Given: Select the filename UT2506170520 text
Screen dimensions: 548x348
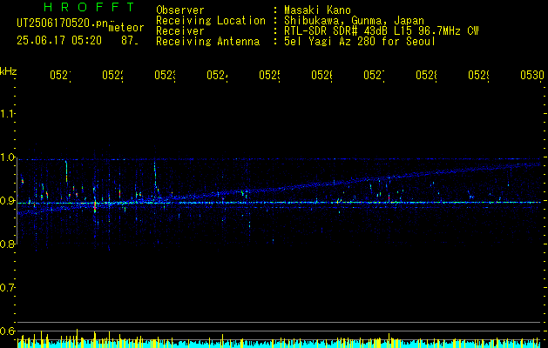Looking at the screenshot, I should tap(62, 23).
